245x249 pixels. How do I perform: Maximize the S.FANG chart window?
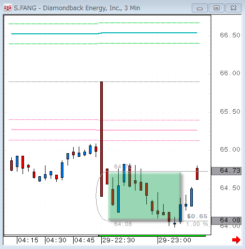point(216,8)
